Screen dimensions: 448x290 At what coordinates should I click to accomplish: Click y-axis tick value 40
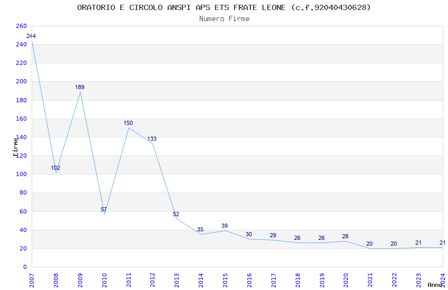click(23, 230)
